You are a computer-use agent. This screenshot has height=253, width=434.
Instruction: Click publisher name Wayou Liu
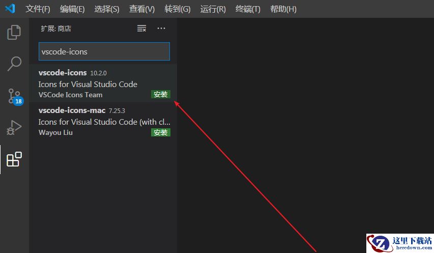coord(55,132)
